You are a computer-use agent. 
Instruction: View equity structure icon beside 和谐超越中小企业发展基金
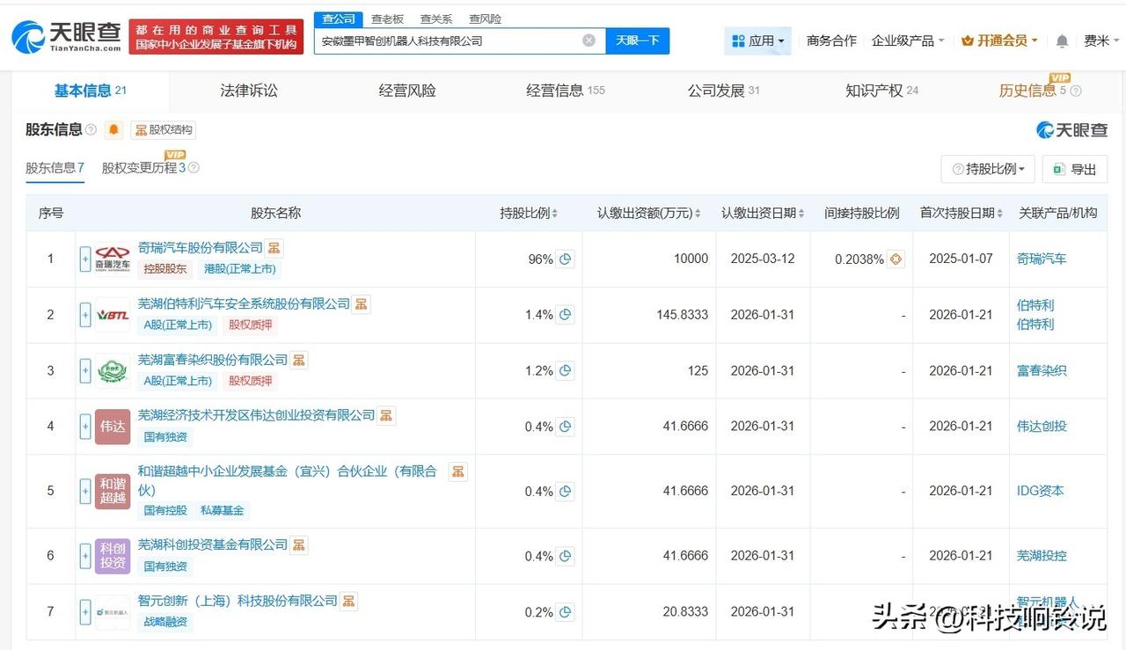[x=457, y=471]
